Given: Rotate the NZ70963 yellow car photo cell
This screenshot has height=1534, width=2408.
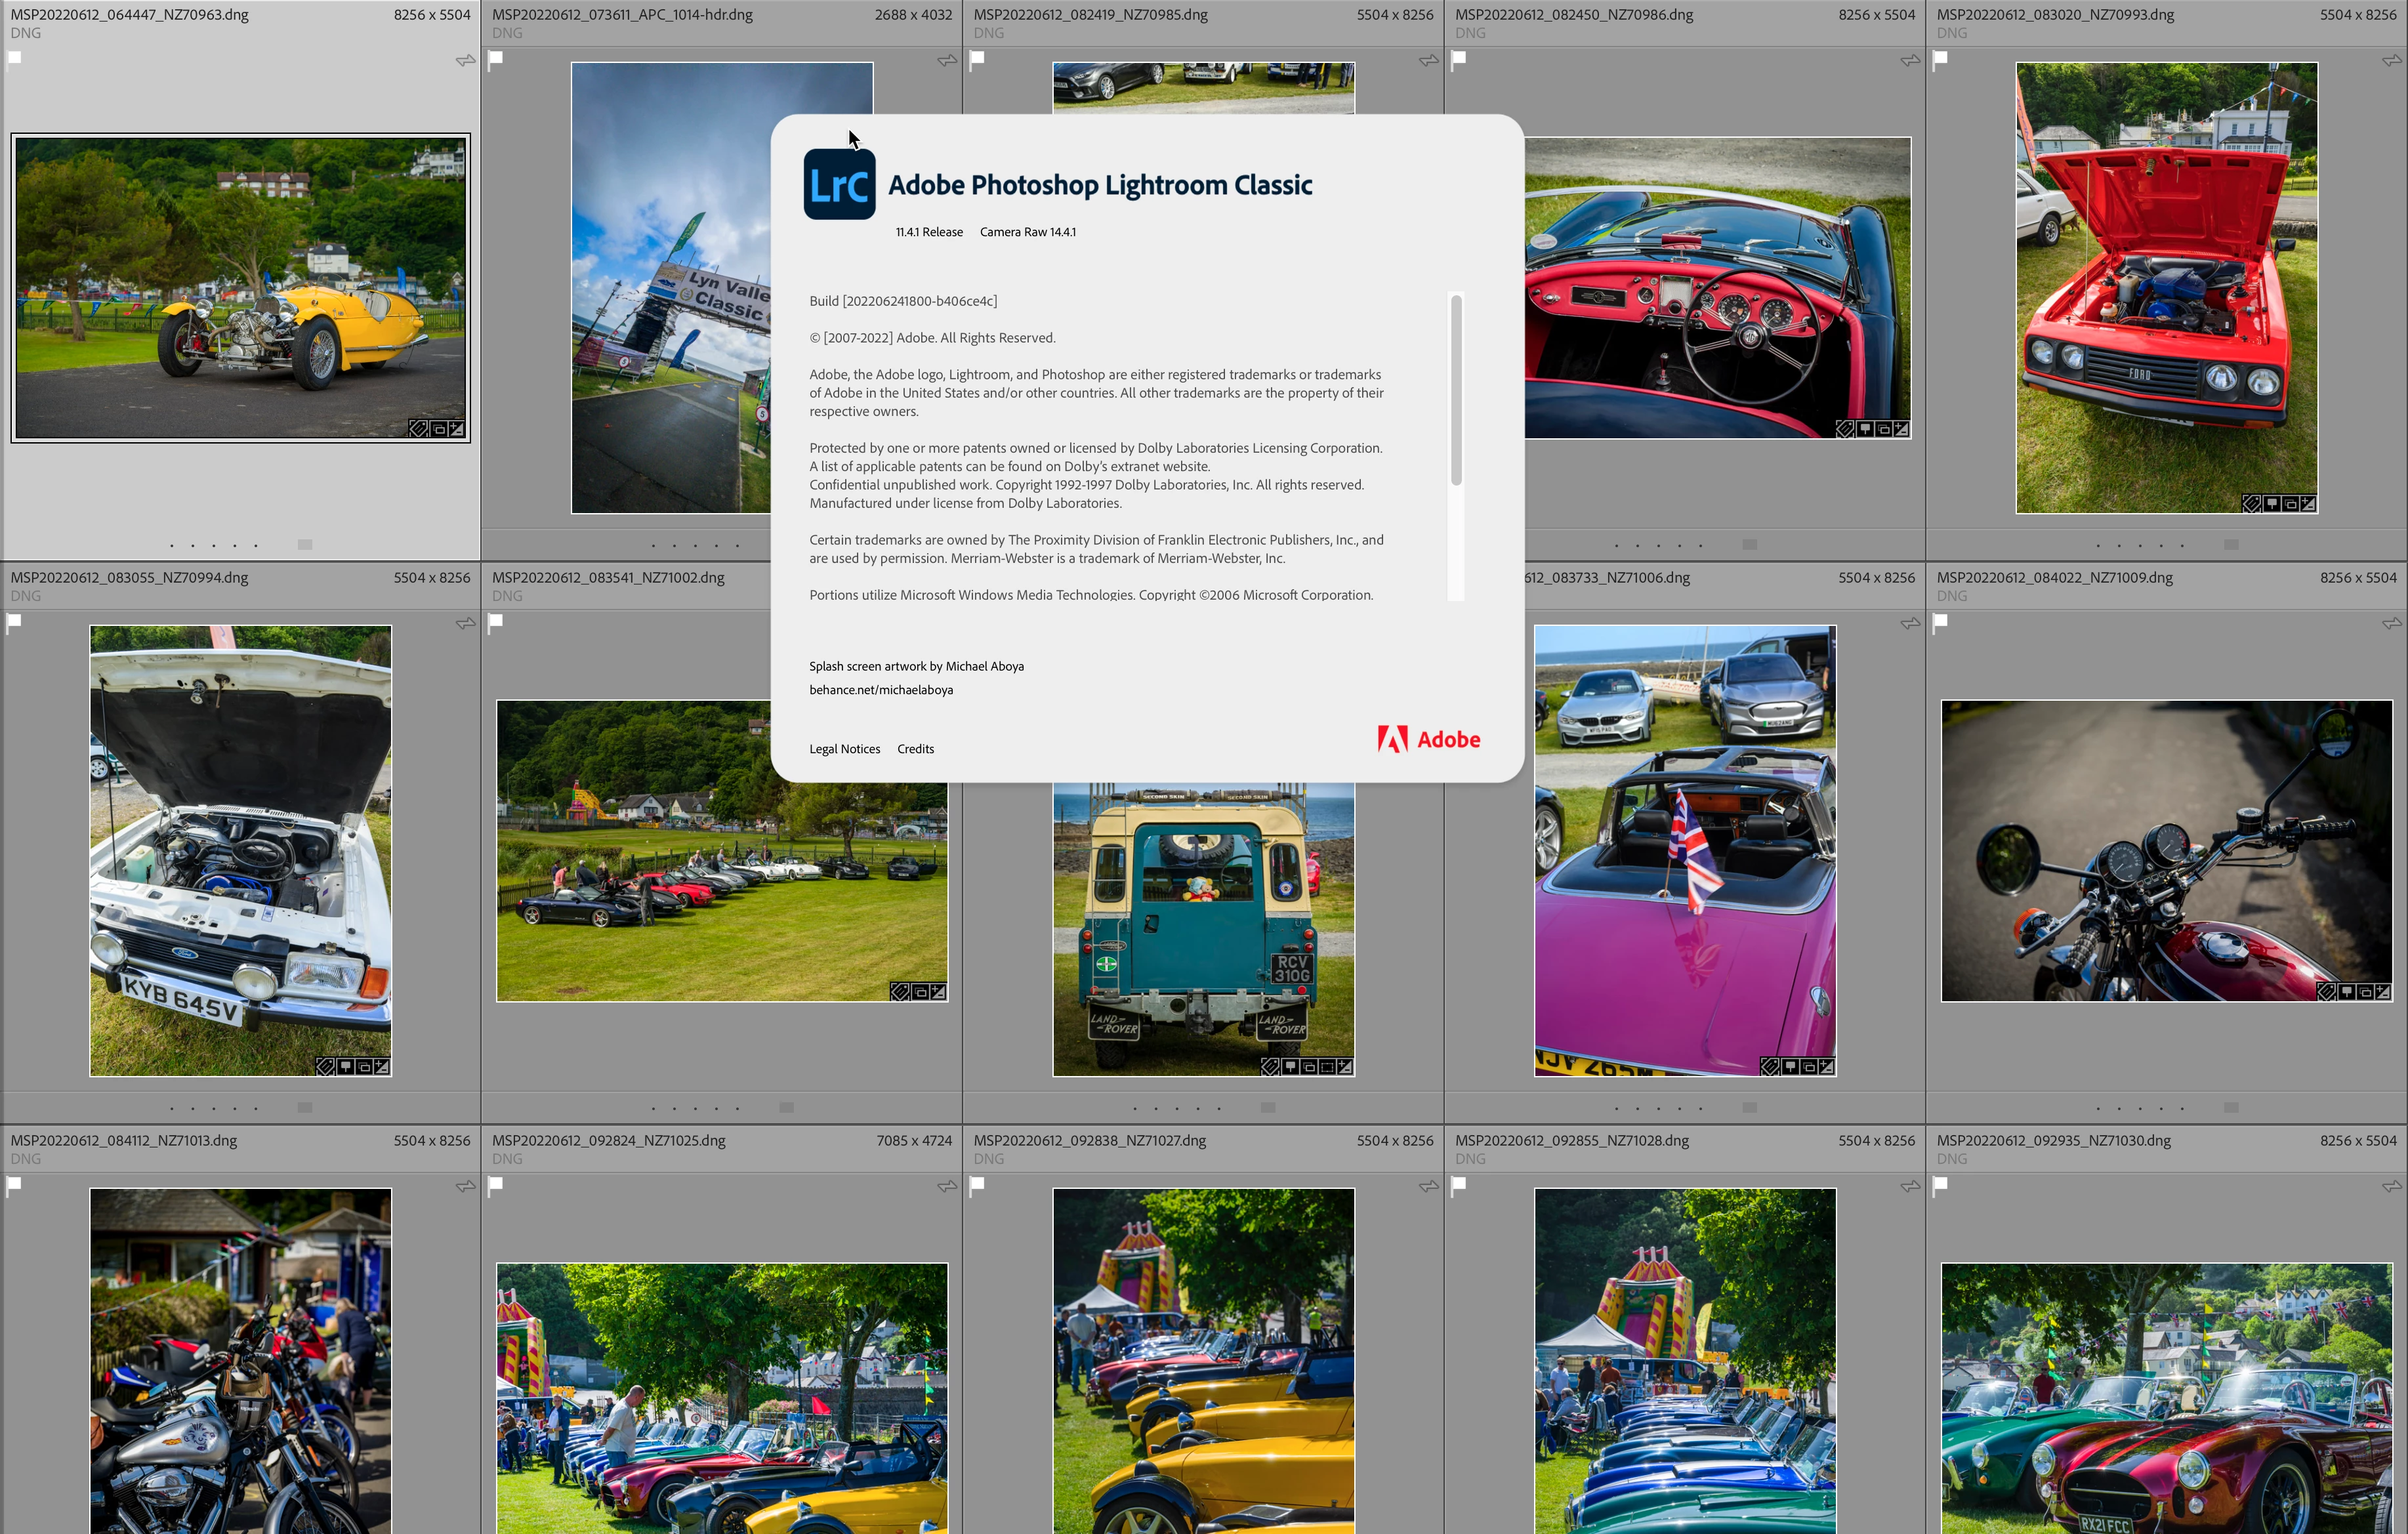Looking at the screenshot, I should (465, 61).
